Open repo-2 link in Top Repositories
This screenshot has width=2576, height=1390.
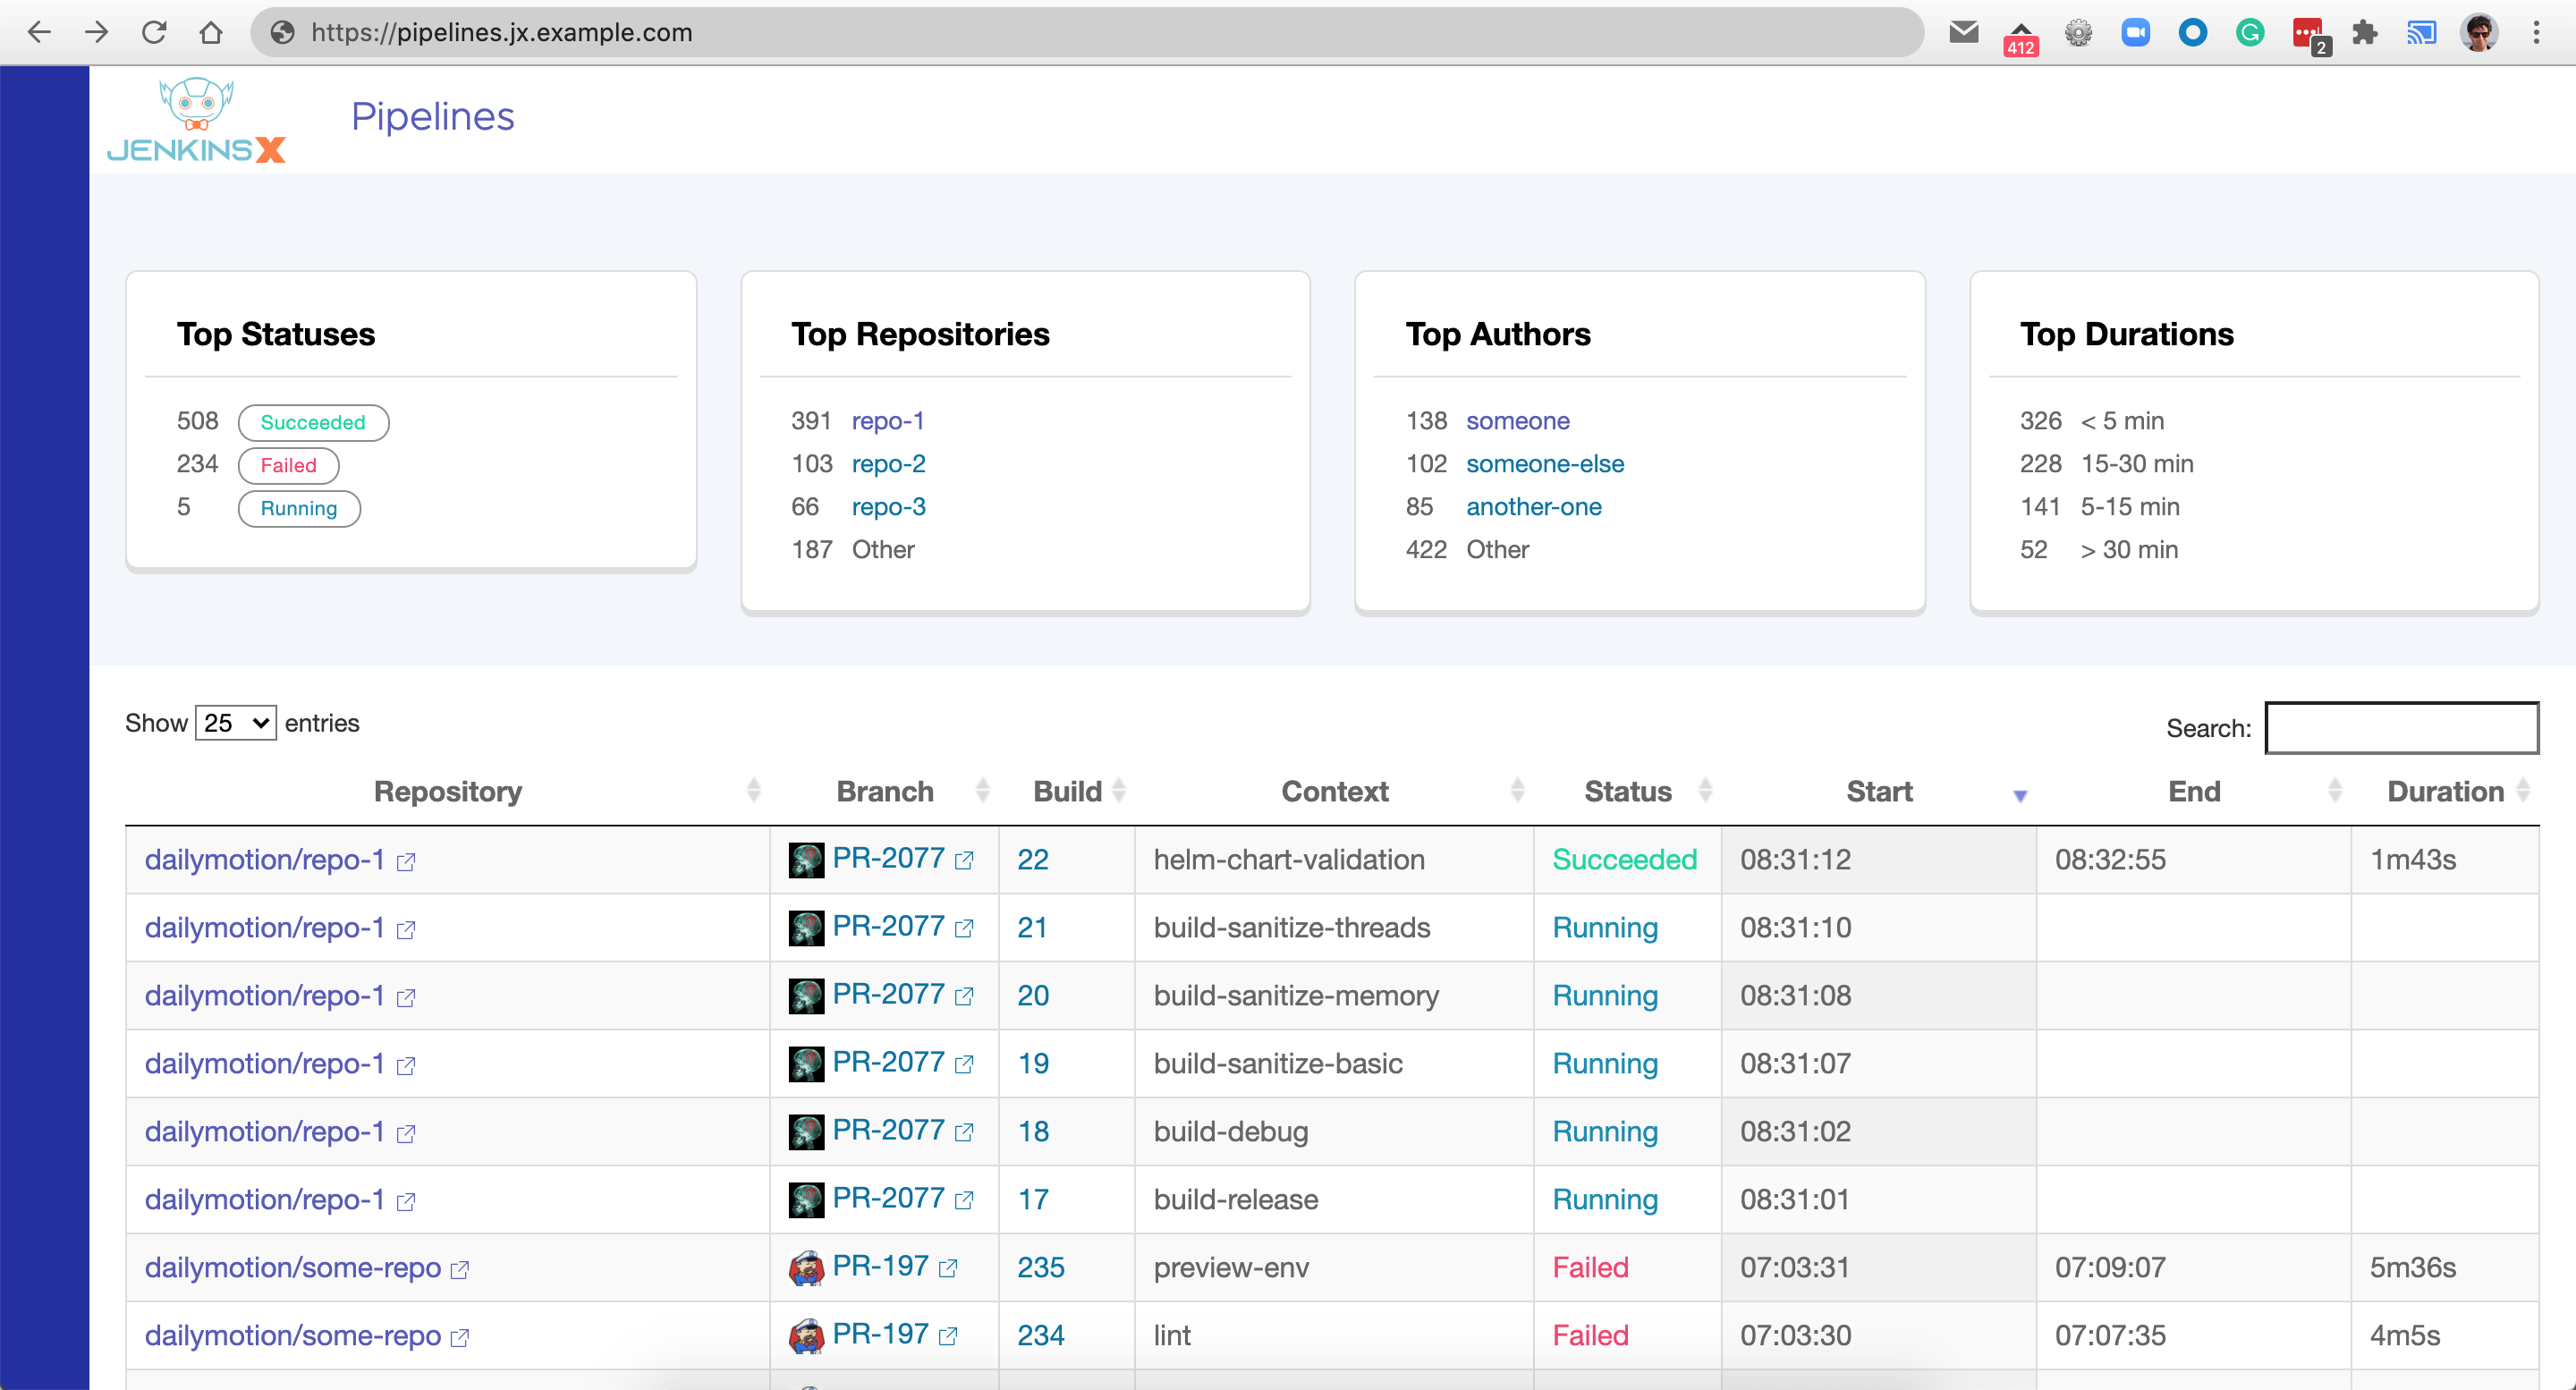pyautogui.click(x=888, y=464)
